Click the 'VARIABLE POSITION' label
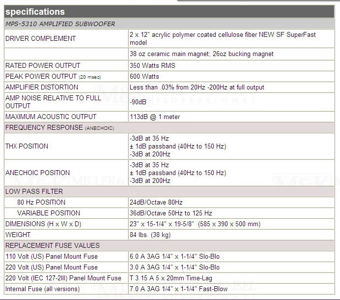The height and width of the screenshot is (300, 340). coord(49,213)
